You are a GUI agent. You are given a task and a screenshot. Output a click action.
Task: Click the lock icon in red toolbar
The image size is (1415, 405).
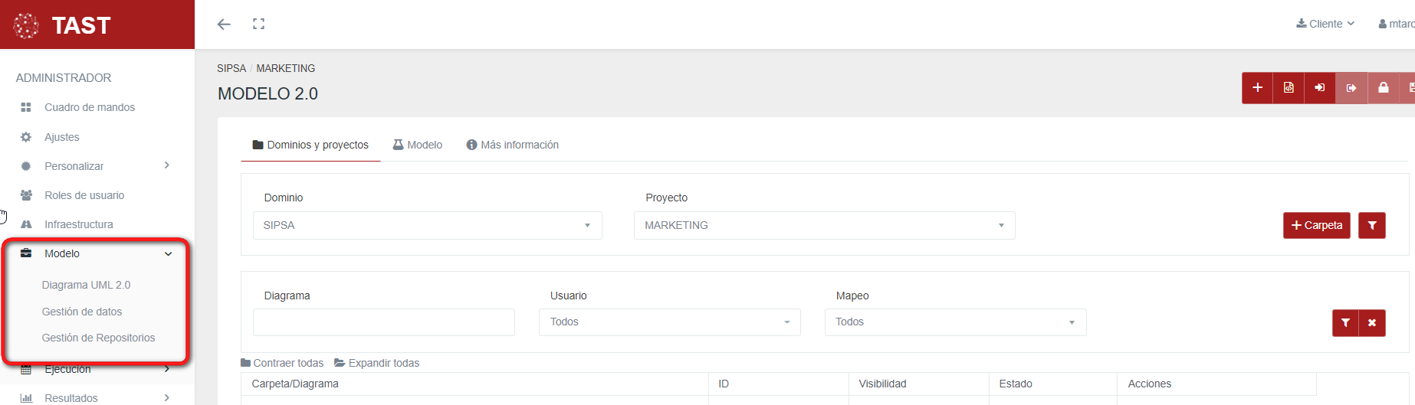[1383, 88]
